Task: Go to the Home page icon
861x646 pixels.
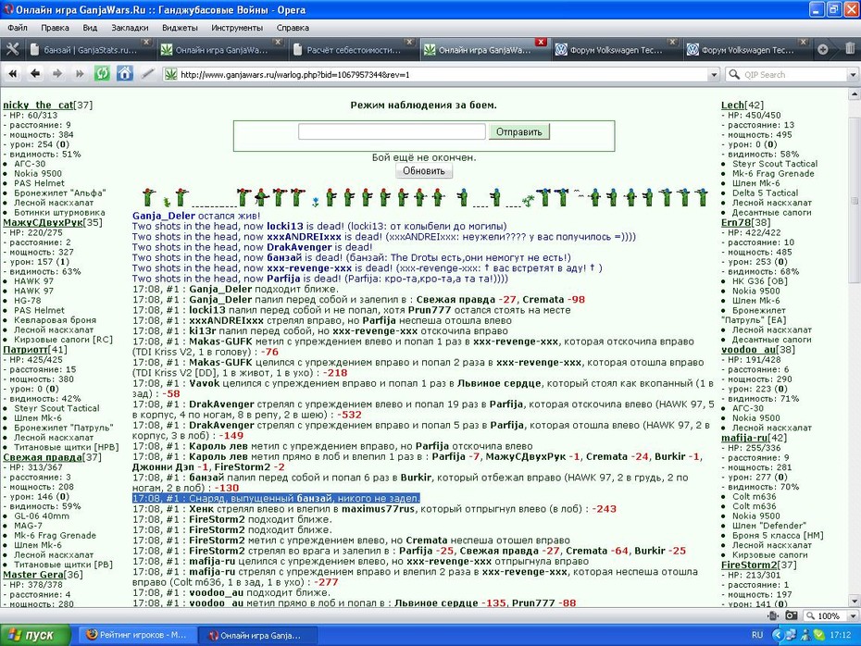Action: [125, 73]
